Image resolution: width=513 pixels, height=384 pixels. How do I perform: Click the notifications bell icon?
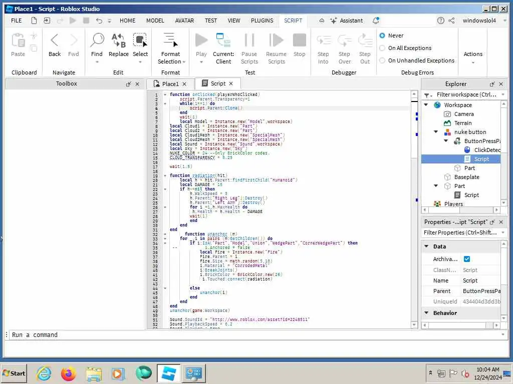(376, 20)
